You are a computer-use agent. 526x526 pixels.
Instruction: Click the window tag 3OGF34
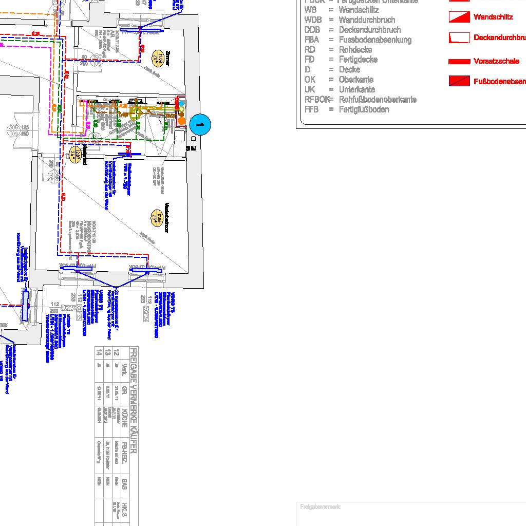click(x=145, y=314)
